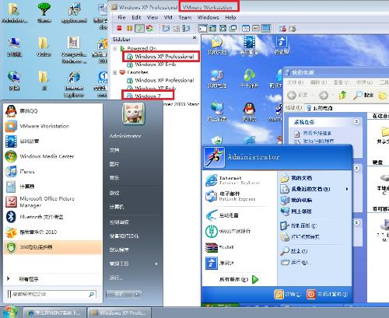The width and height of the screenshot is (389, 318).
Task: Open the Team menu
Action: point(185,17)
